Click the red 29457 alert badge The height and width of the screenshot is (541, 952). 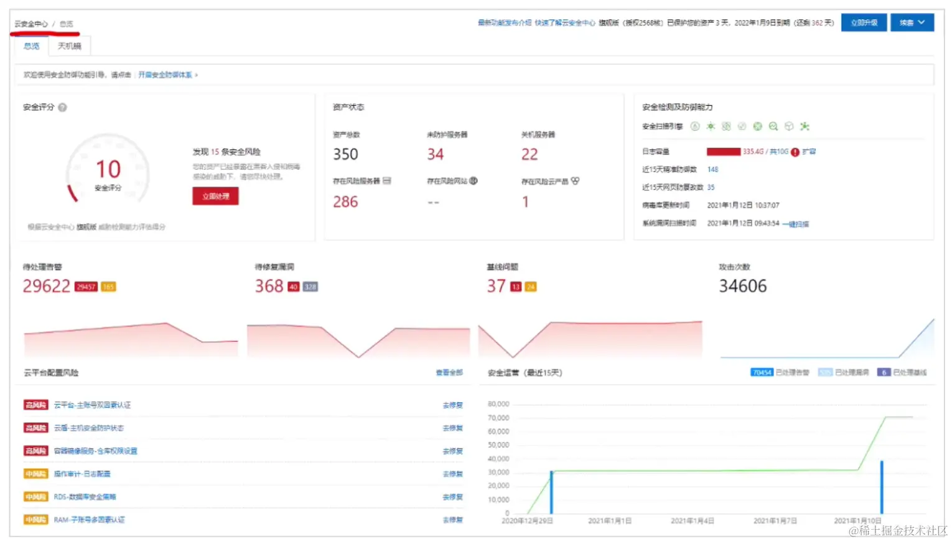86,287
